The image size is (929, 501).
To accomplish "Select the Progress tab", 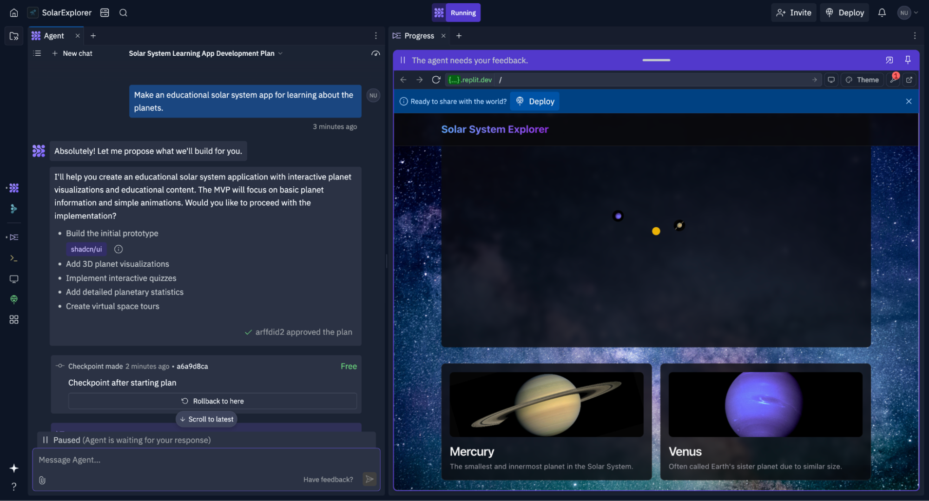I will 418,36.
